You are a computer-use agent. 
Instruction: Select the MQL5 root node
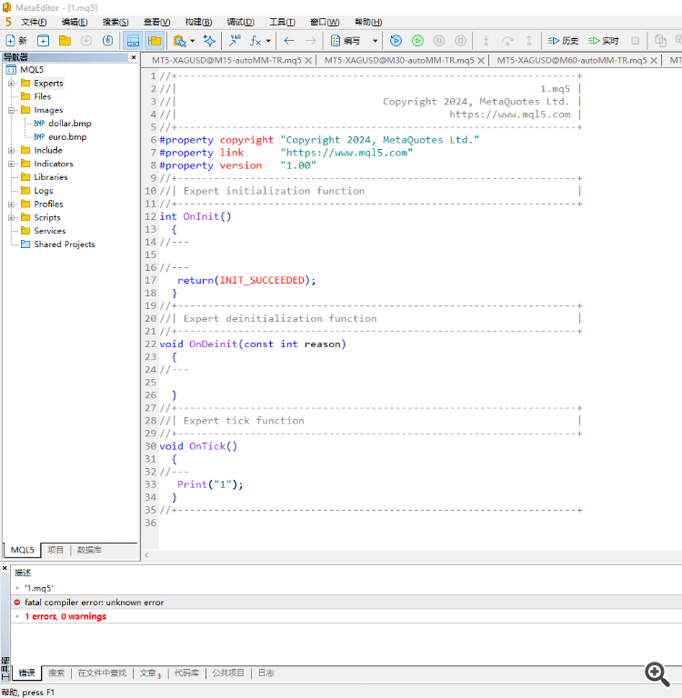point(25,69)
